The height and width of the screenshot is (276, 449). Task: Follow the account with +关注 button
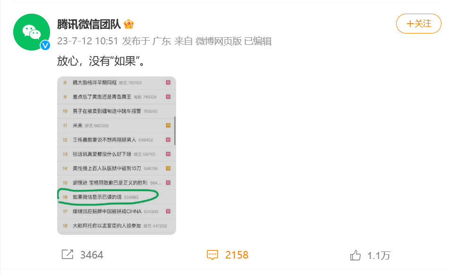click(x=419, y=24)
